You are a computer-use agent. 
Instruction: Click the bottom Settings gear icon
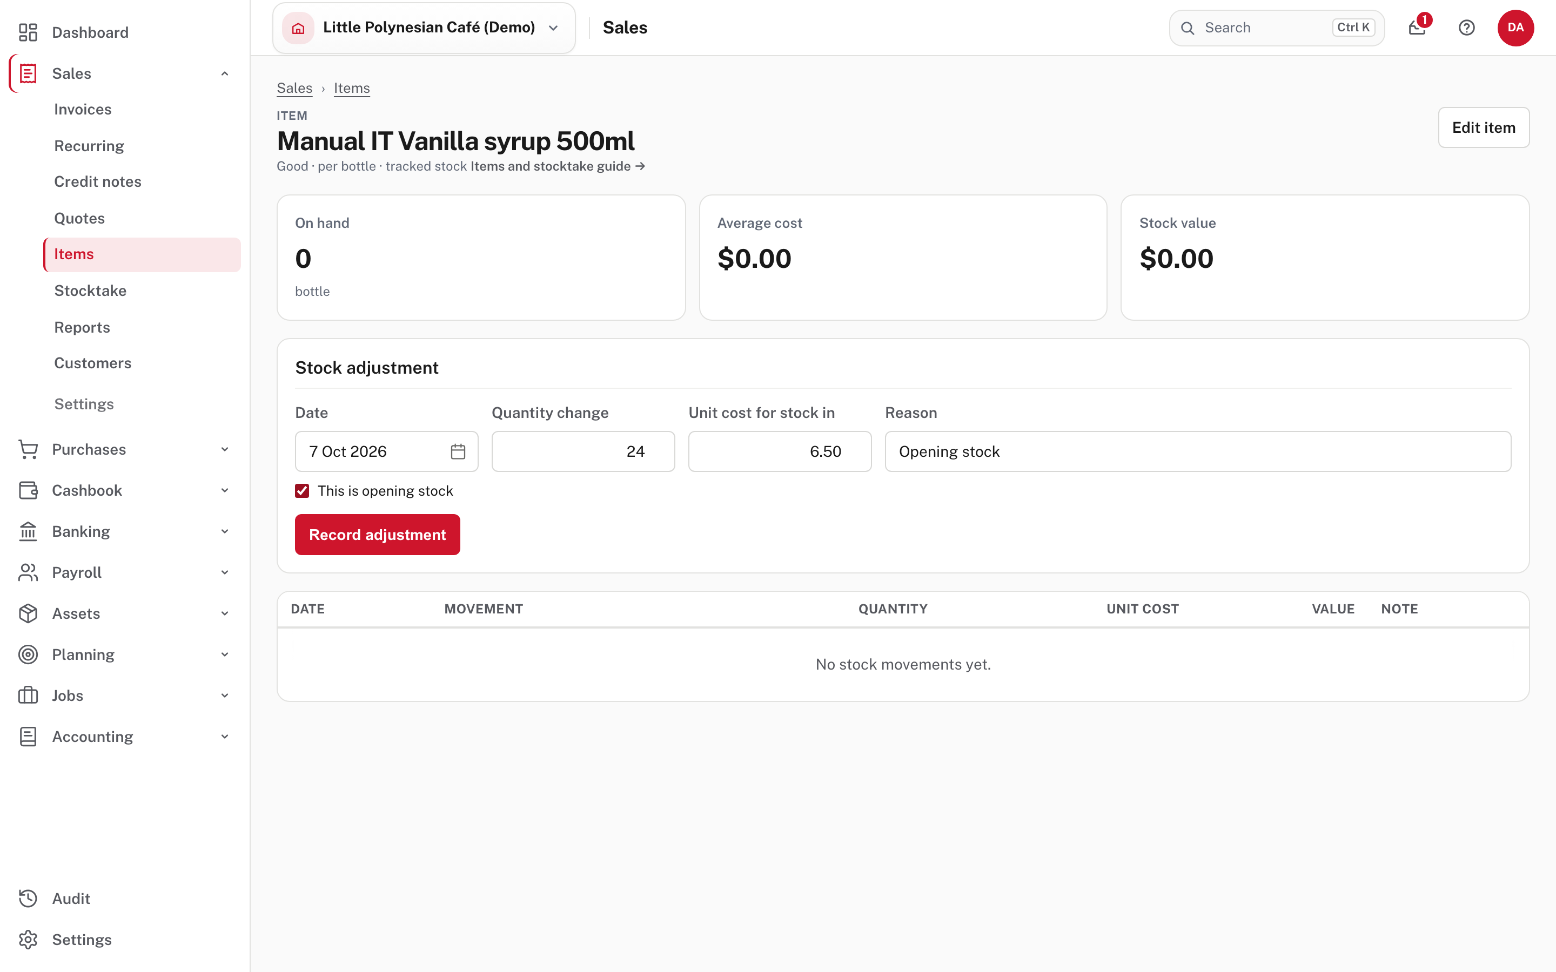(x=28, y=940)
